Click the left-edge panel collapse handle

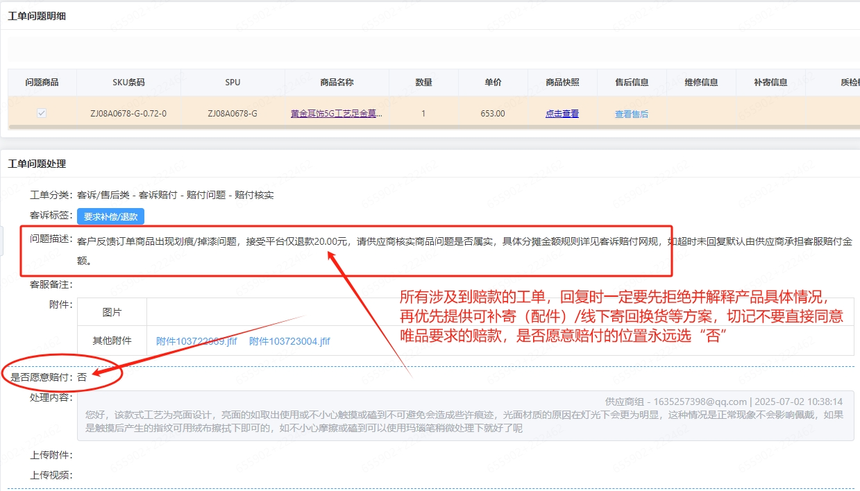pos(2,239)
